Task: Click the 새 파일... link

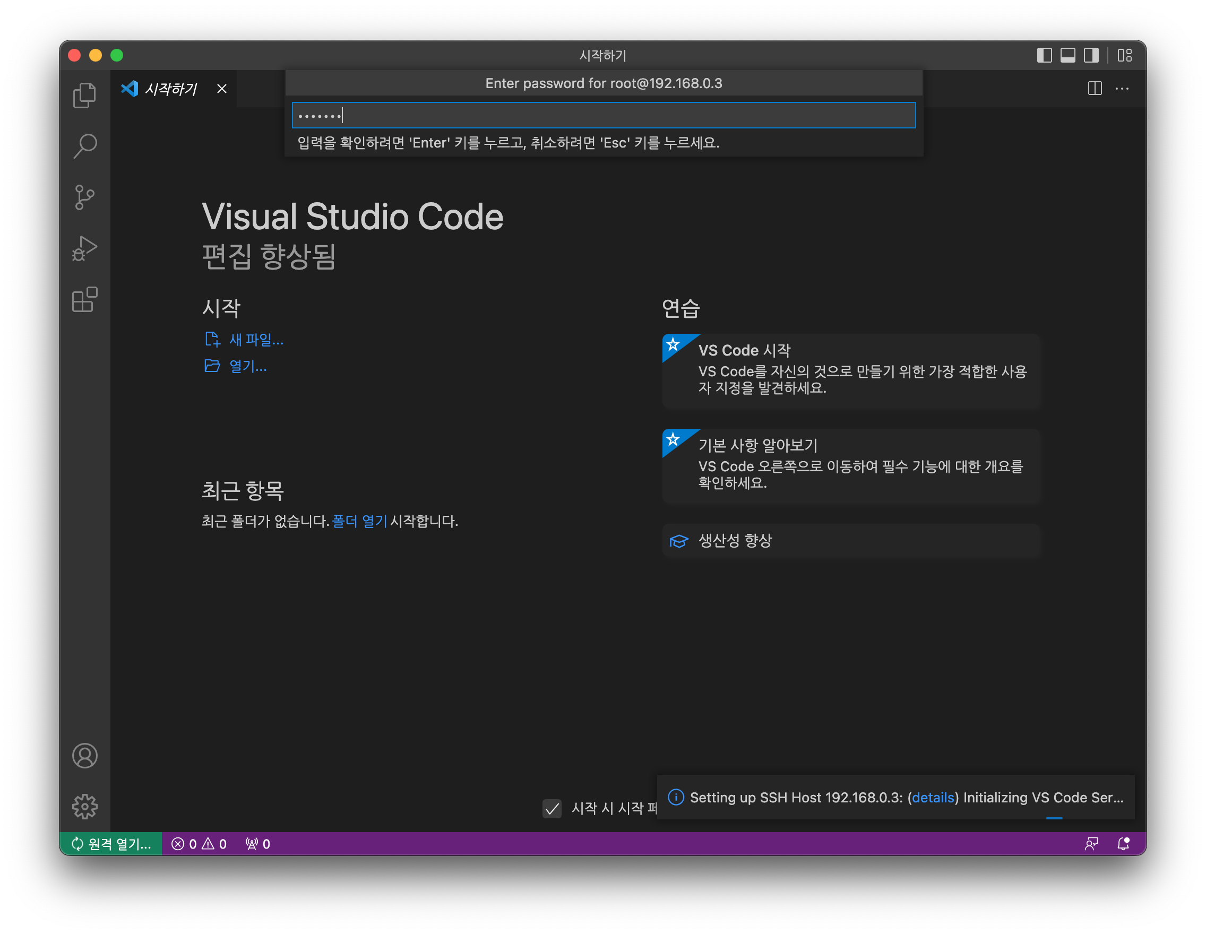Action: pyautogui.click(x=256, y=340)
